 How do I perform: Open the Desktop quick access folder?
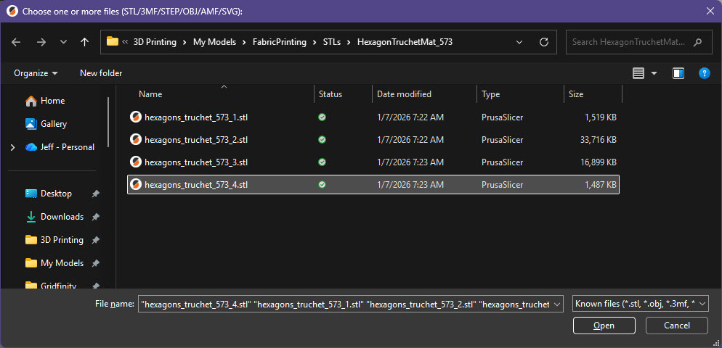49,194
